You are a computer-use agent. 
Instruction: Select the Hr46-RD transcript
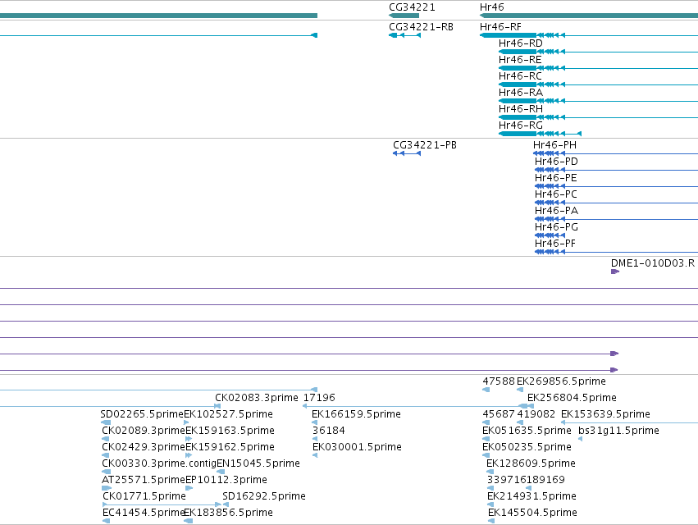point(520,43)
